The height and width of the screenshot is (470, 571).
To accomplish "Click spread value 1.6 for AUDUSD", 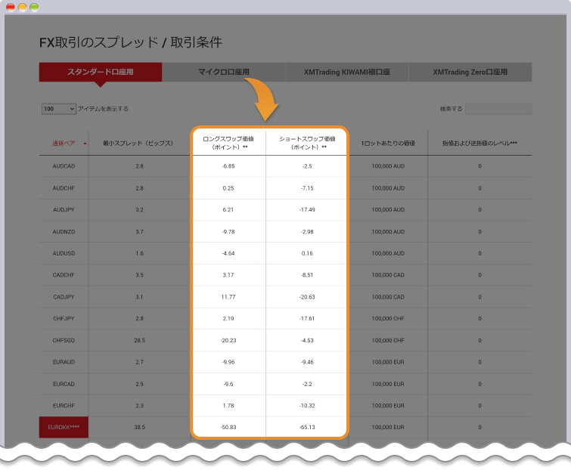I will [x=139, y=253].
